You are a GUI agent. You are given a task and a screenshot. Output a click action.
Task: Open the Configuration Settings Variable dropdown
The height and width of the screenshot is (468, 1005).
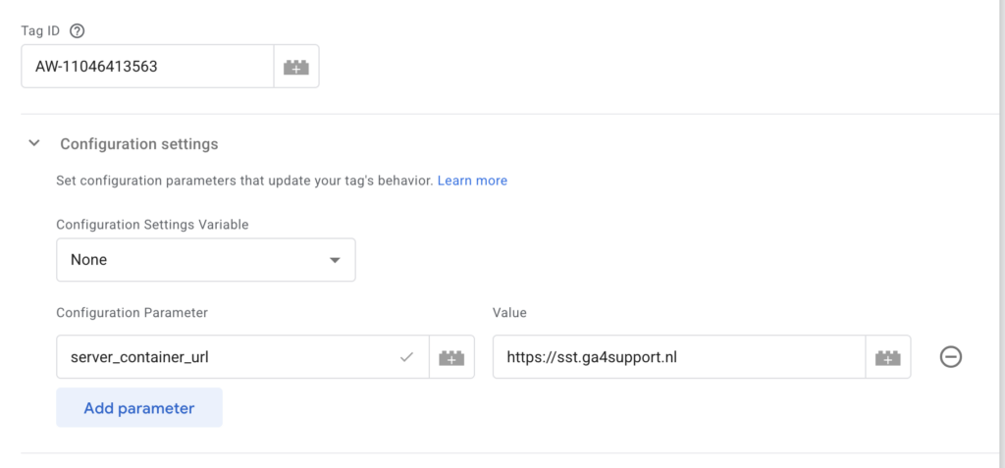pos(205,261)
